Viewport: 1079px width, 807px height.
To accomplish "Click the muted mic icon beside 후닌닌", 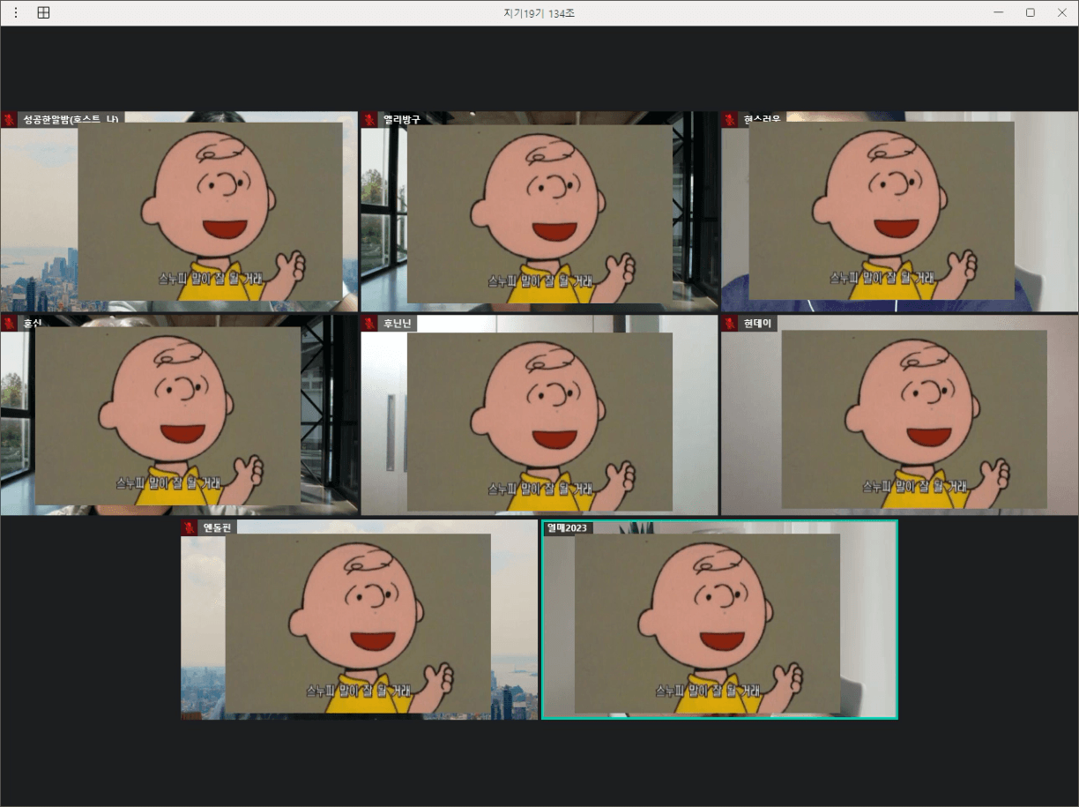I will point(369,324).
